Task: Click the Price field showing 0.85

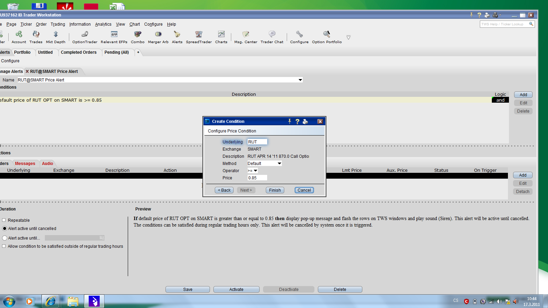Action: pyautogui.click(x=257, y=178)
